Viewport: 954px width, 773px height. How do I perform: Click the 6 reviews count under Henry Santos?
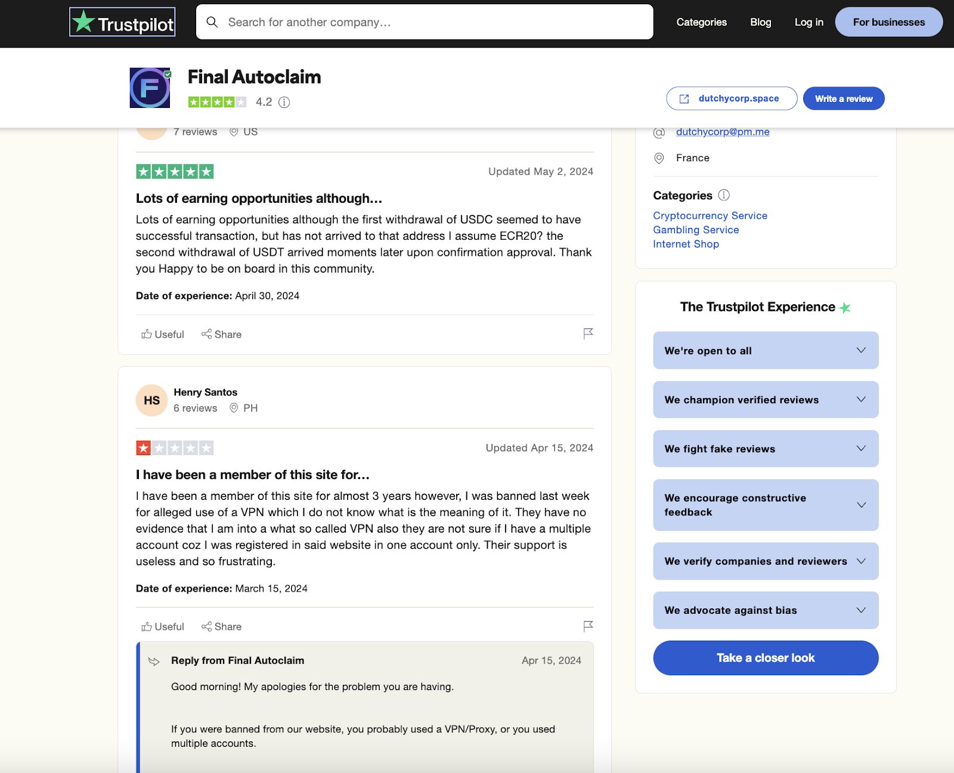(x=196, y=408)
